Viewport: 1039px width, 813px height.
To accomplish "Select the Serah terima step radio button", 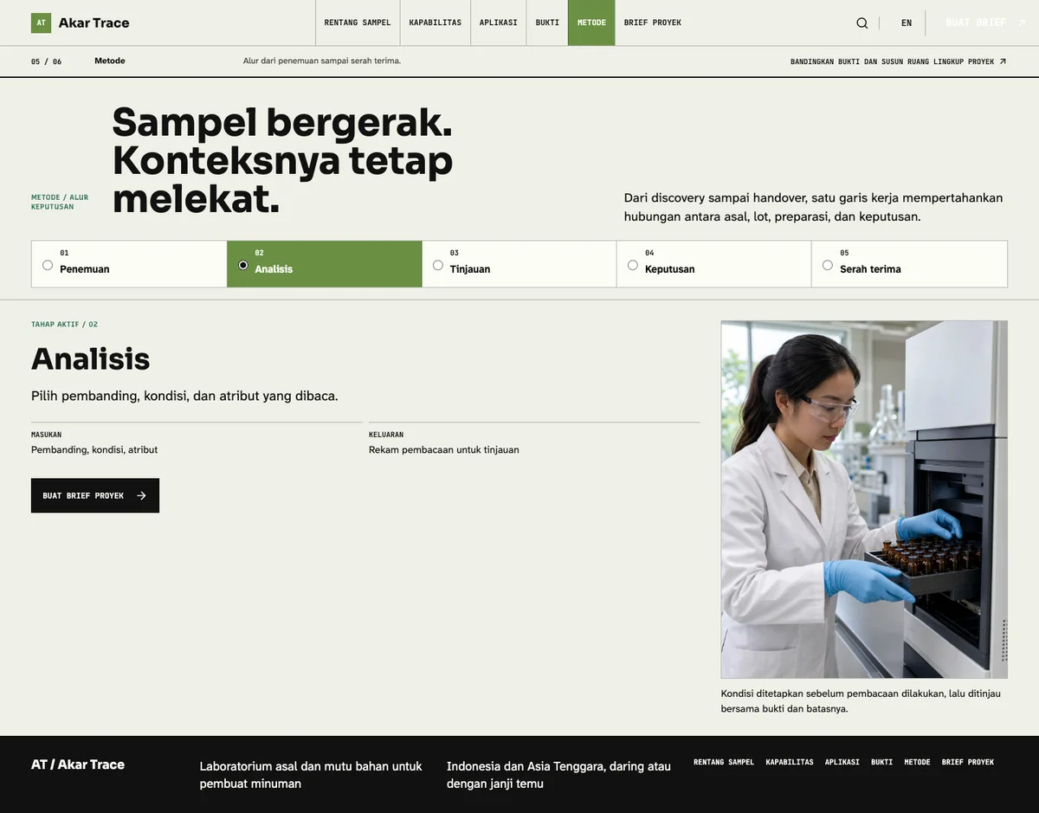I will point(828,265).
